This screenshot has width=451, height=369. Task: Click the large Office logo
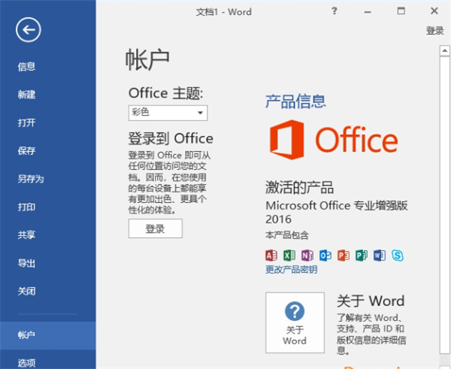[x=334, y=140]
